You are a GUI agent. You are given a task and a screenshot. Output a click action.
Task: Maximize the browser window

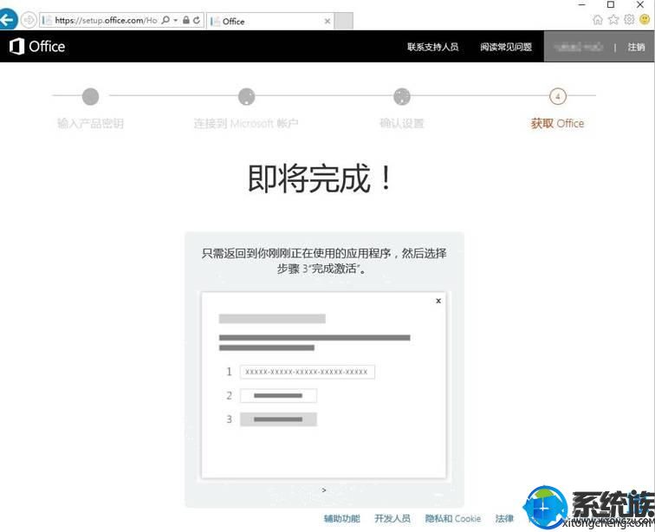(610, 4)
